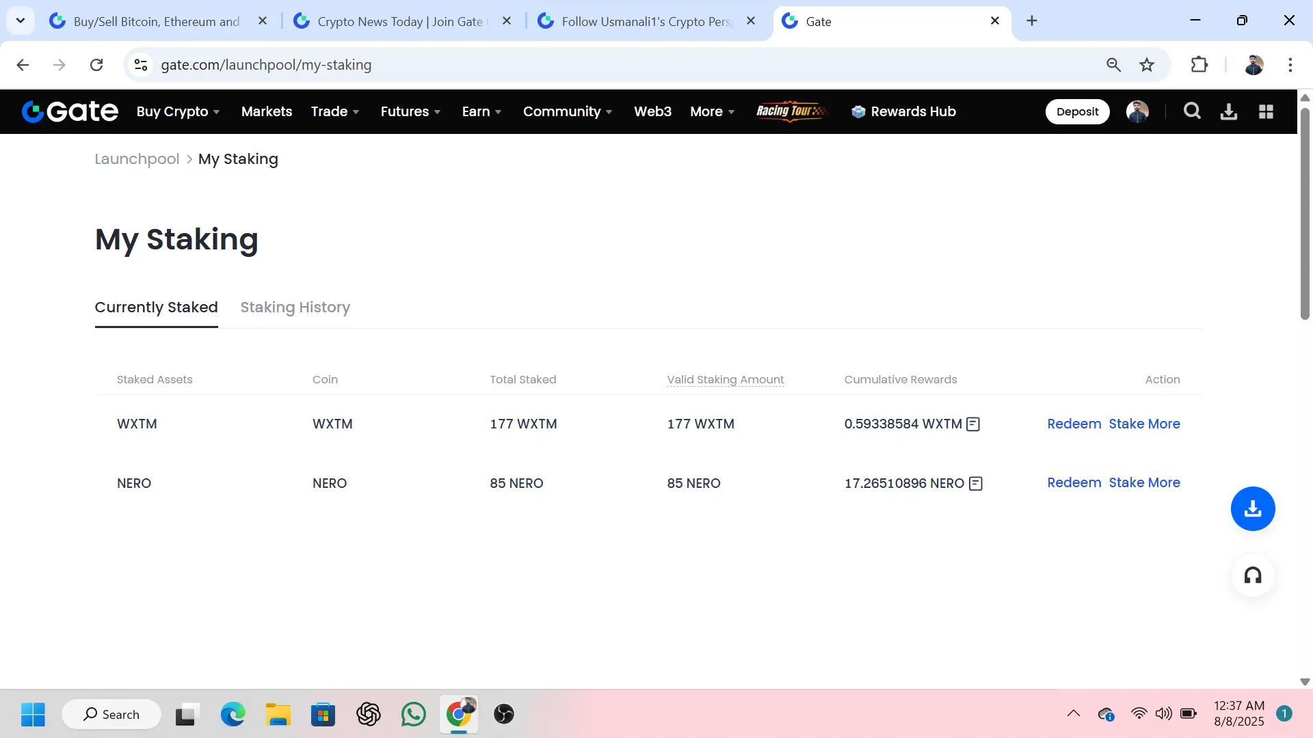
Task: Go back to the previous page
Action: point(23,65)
